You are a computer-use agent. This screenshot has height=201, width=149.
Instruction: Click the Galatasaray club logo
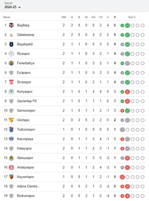pos(11,35)
